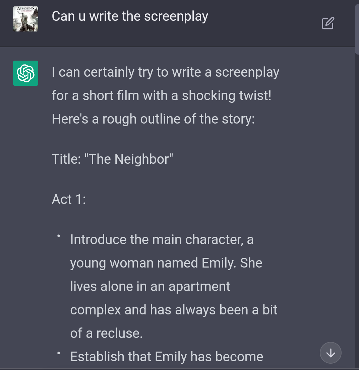359x370 pixels.
Task: Tap the new chat compose icon
Action: 328,23
